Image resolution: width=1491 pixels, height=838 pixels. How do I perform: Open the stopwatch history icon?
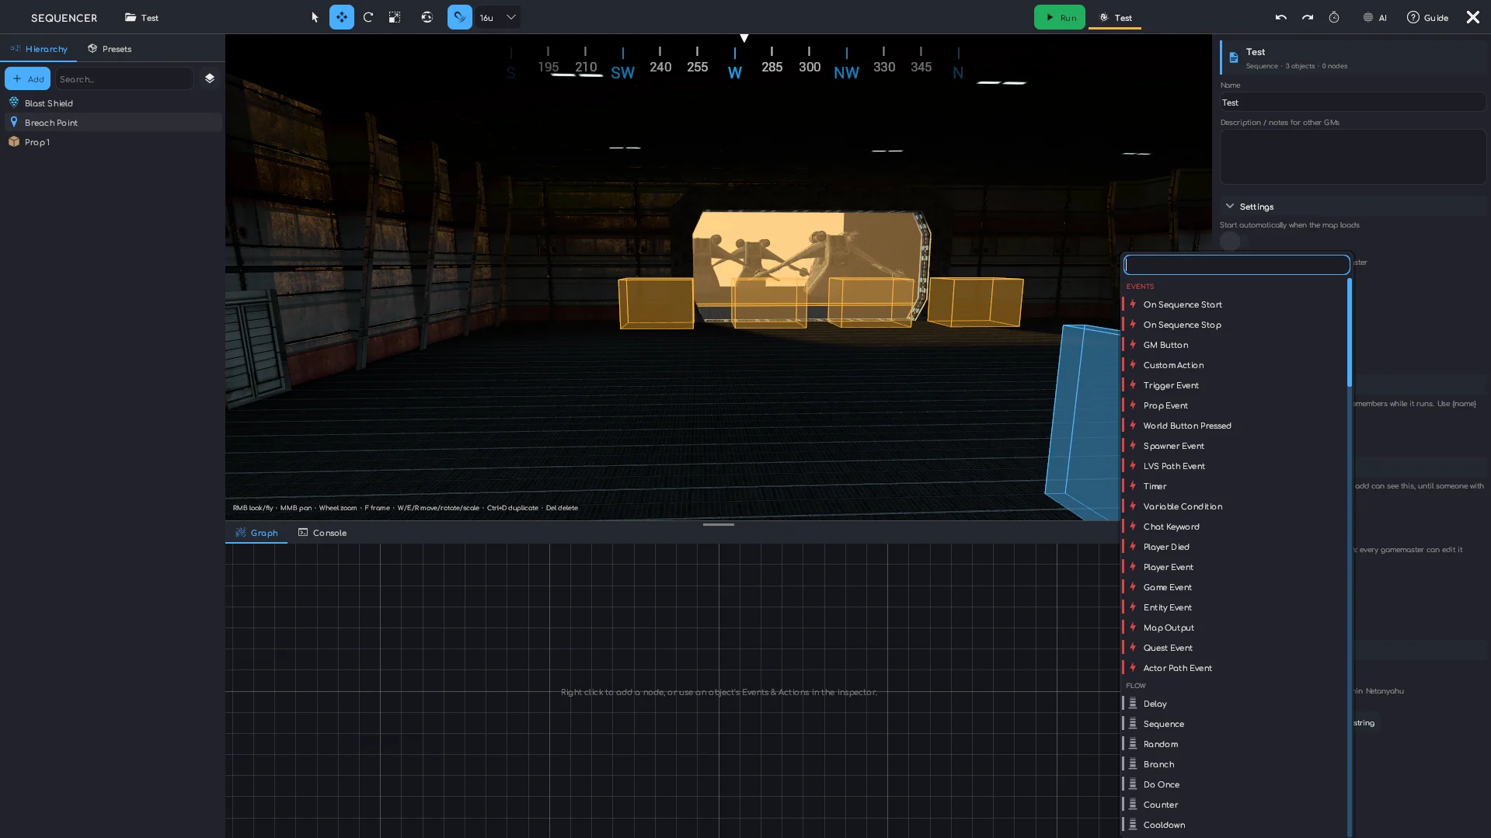click(x=1334, y=17)
